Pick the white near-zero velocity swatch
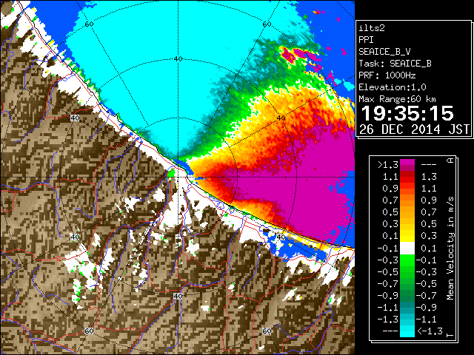This screenshot has height=355, width=474. pos(407,248)
